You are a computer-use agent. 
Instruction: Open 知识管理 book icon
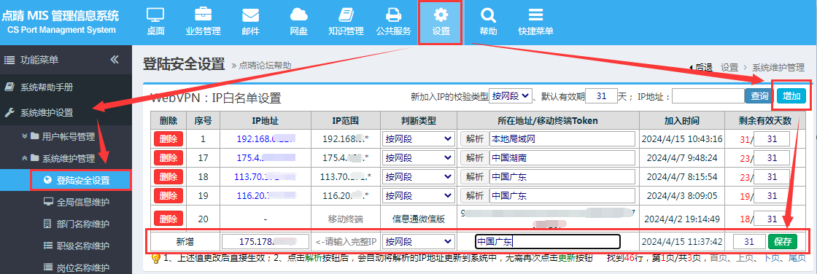pyautogui.click(x=346, y=15)
